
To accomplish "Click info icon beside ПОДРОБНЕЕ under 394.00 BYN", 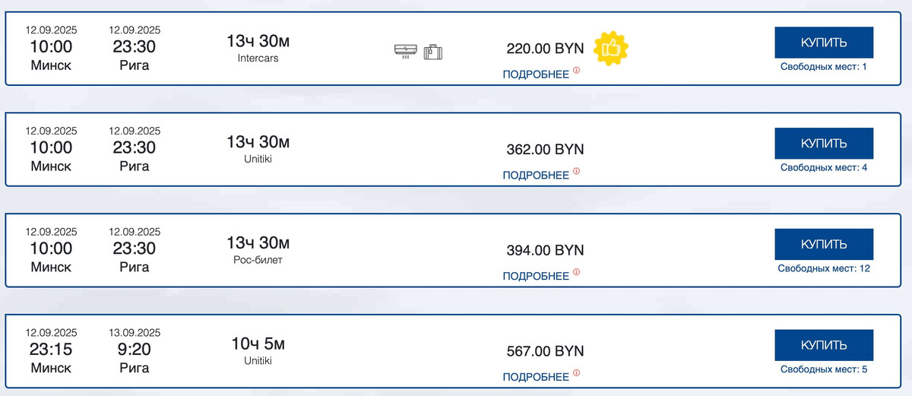I will pyautogui.click(x=576, y=272).
